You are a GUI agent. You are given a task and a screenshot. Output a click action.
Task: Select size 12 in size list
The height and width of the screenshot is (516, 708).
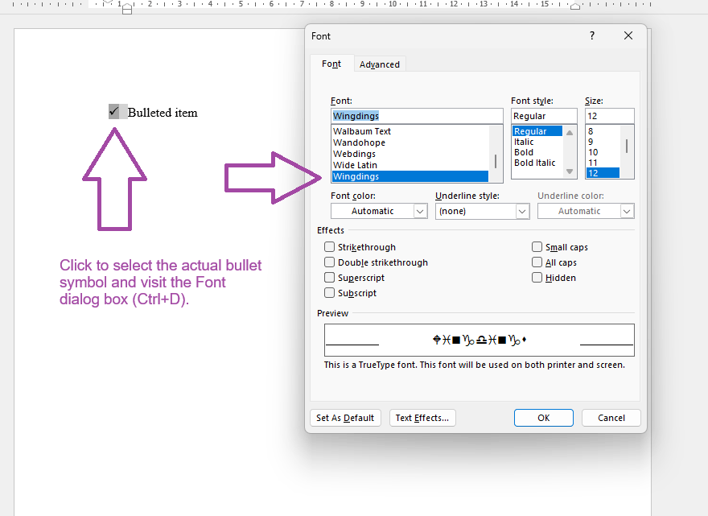tap(603, 173)
